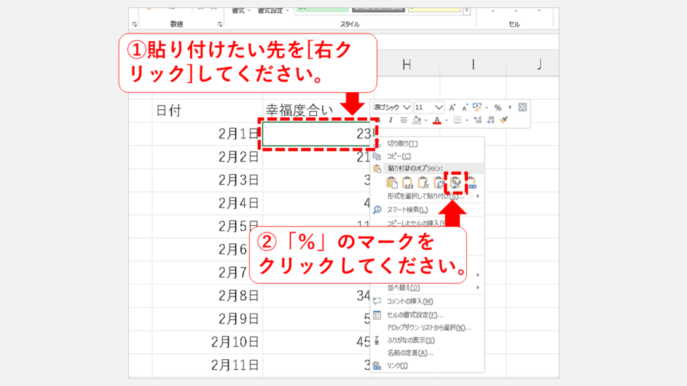Open セルの書式設定(F)... menu entry

415,314
